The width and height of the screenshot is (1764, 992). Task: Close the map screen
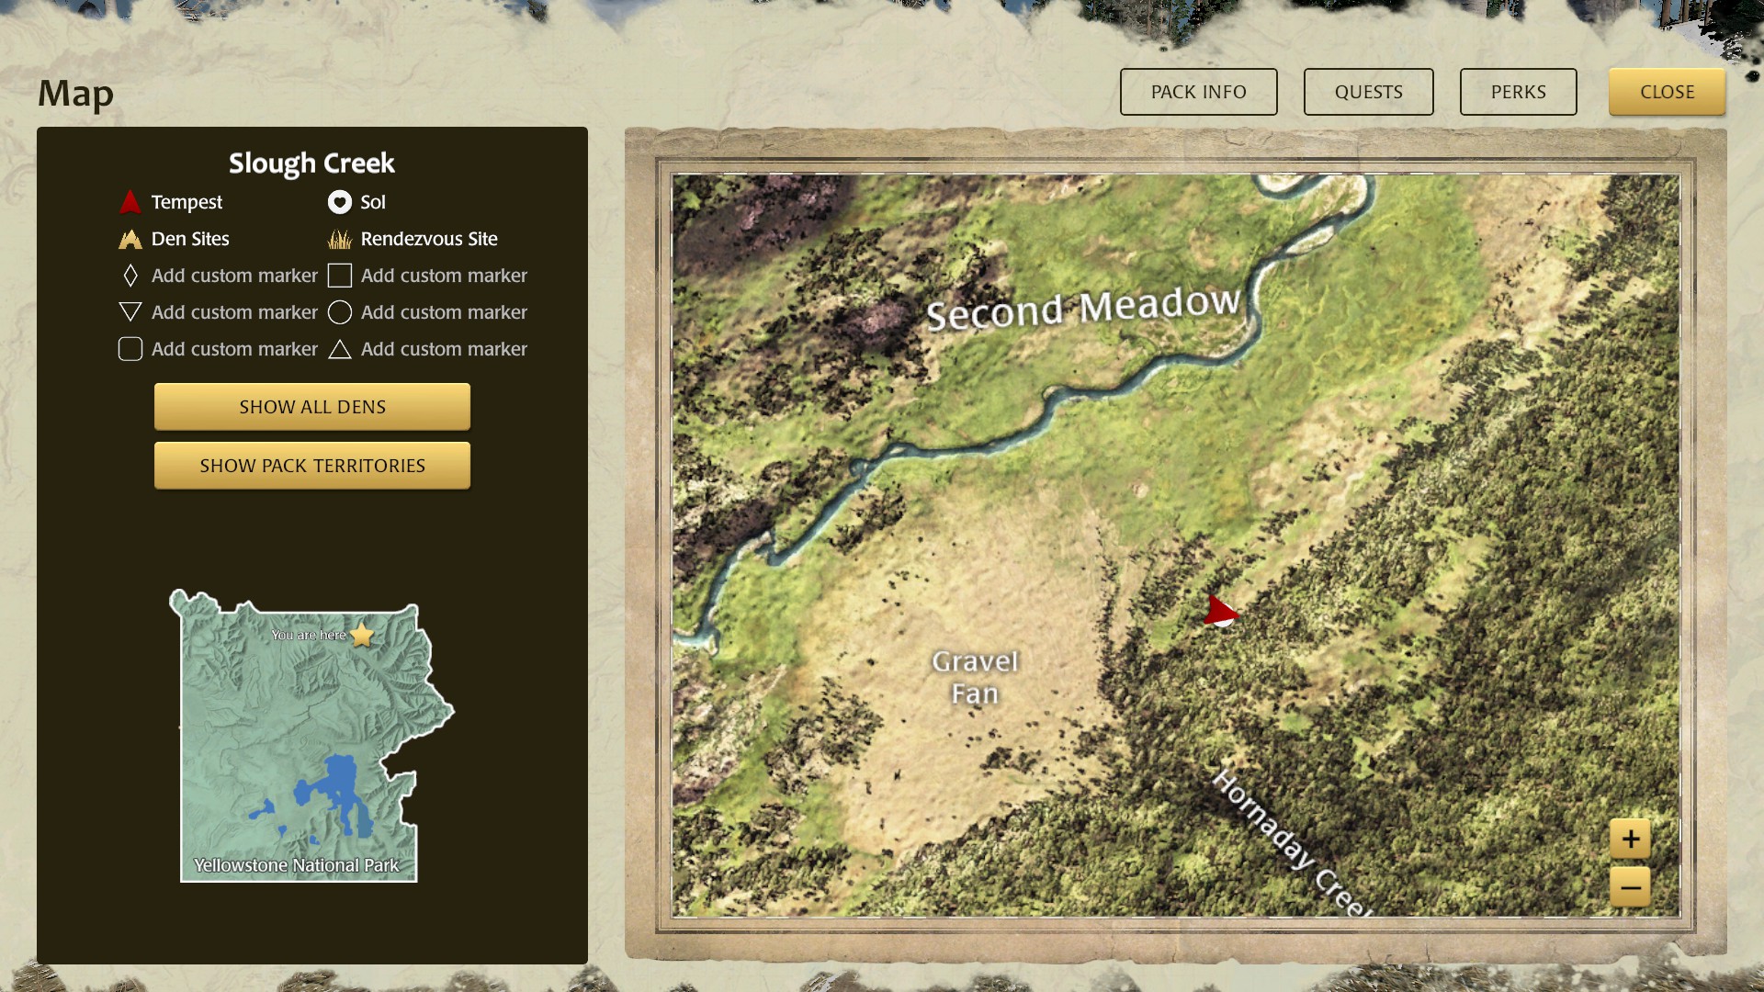point(1667,92)
